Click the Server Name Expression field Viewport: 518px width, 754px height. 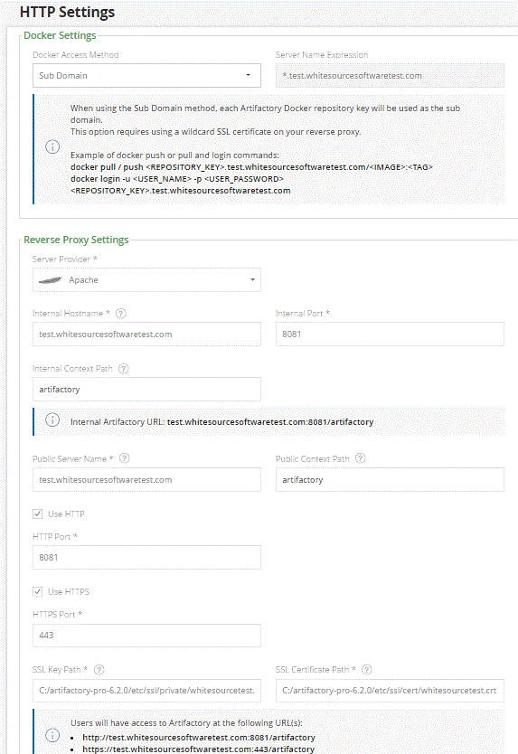tap(390, 76)
